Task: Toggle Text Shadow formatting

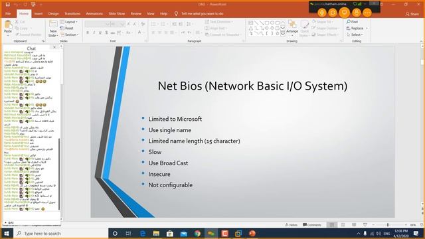Action: (106, 33)
